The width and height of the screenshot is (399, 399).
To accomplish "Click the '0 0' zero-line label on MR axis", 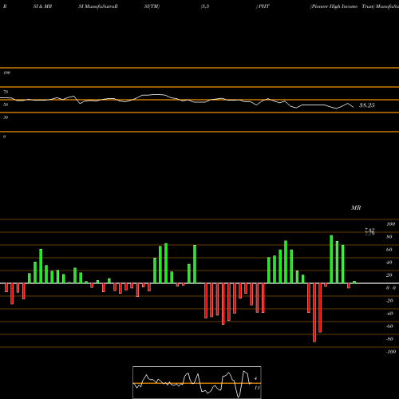I will tap(391, 288).
